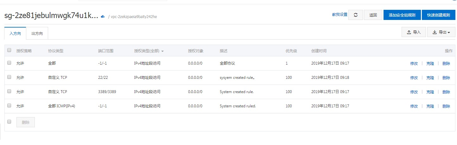This screenshot has width=457, height=145.
Task: Select the checkbox for the 3389/3389 rule
Action: (x=9, y=91)
